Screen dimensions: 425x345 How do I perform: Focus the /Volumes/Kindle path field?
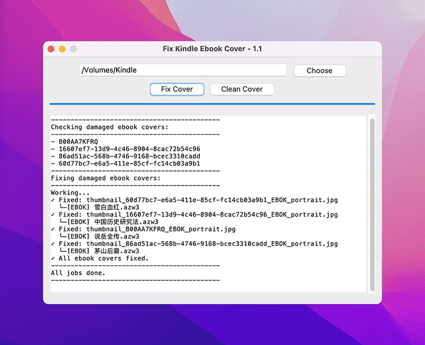(x=183, y=70)
